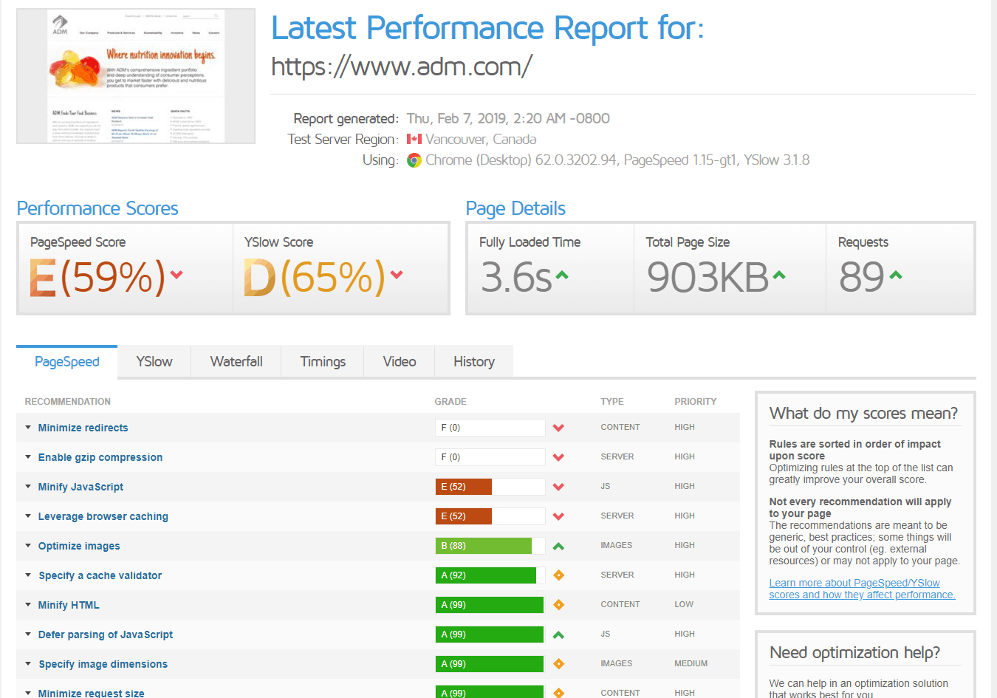The width and height of the screenshot is (997, 698).
Task: Click red trend arrow in Minify JavaScript row
Action: 558,487
